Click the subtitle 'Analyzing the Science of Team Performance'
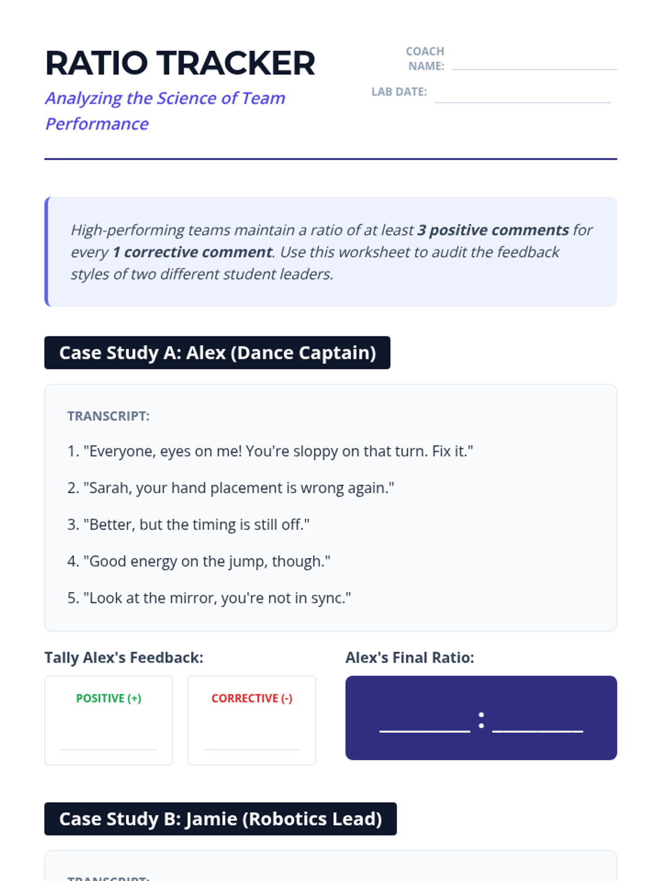The width and height of the screenshot is (661, 881). coord(165,111)
